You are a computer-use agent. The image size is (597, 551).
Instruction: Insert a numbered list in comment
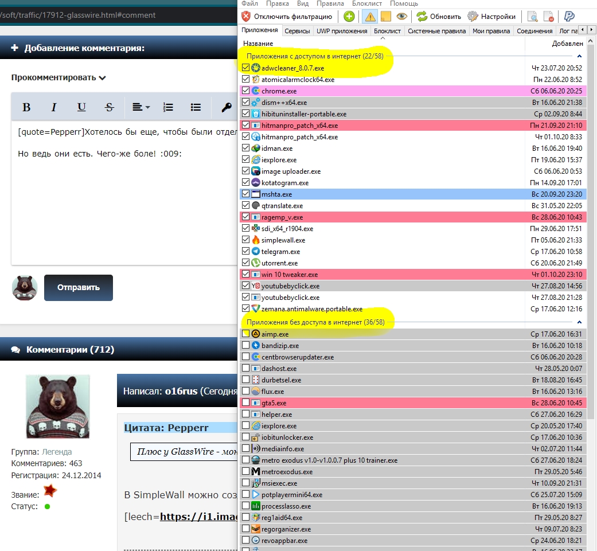[x=168, y=107]
